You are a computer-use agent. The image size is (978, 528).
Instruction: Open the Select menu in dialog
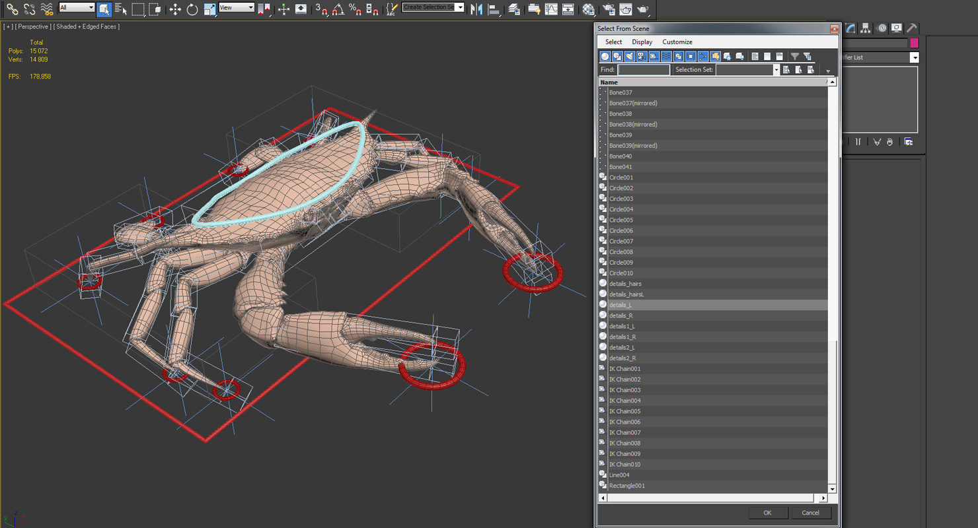(613, 42)
